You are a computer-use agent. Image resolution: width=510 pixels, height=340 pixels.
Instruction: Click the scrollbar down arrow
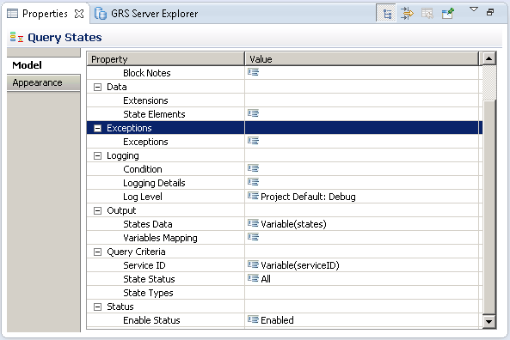[x=488, y=322]
